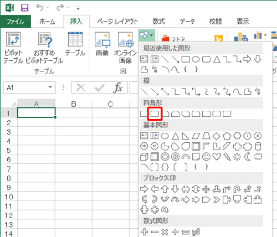
Task: Pick the not-equal sign in 数式図形
Action: (x=196, y=232)
